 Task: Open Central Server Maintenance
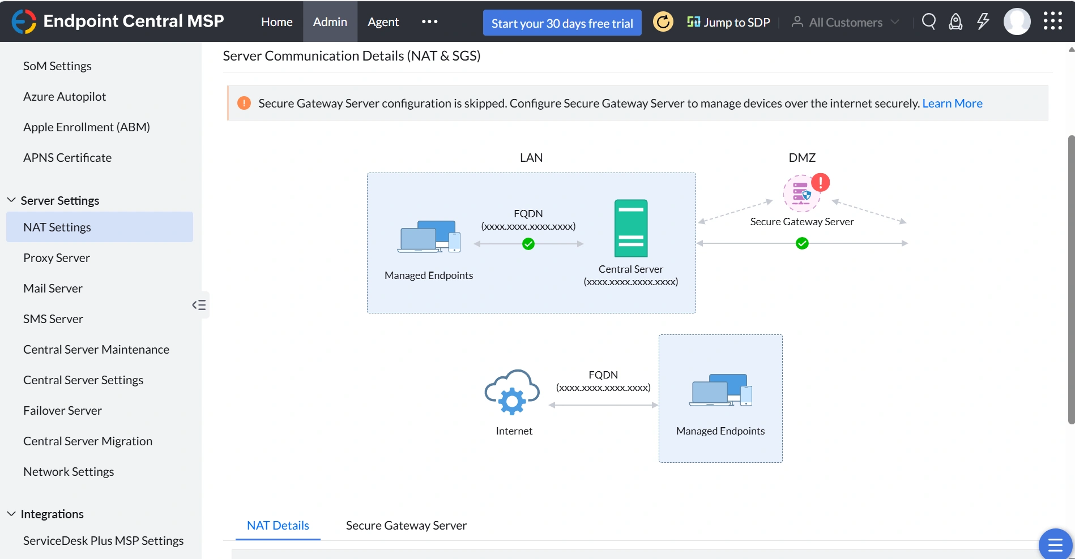(x=96, y=350)
